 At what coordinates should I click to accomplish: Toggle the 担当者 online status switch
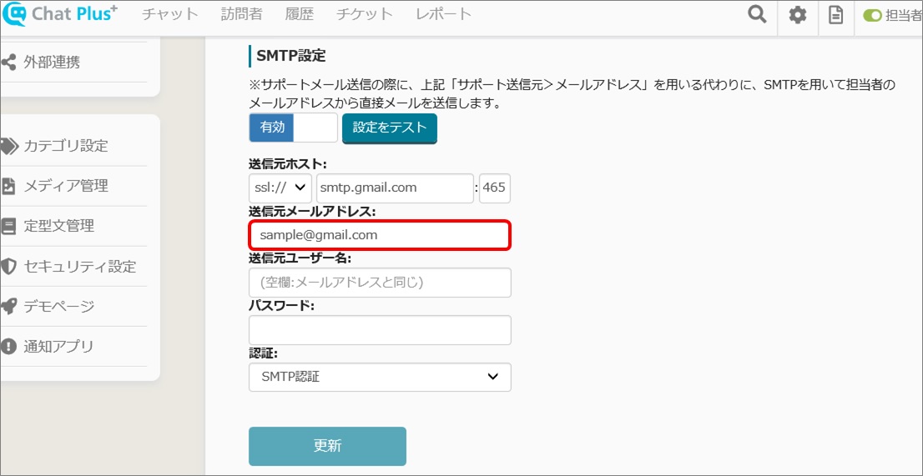[x=873, y=16]
